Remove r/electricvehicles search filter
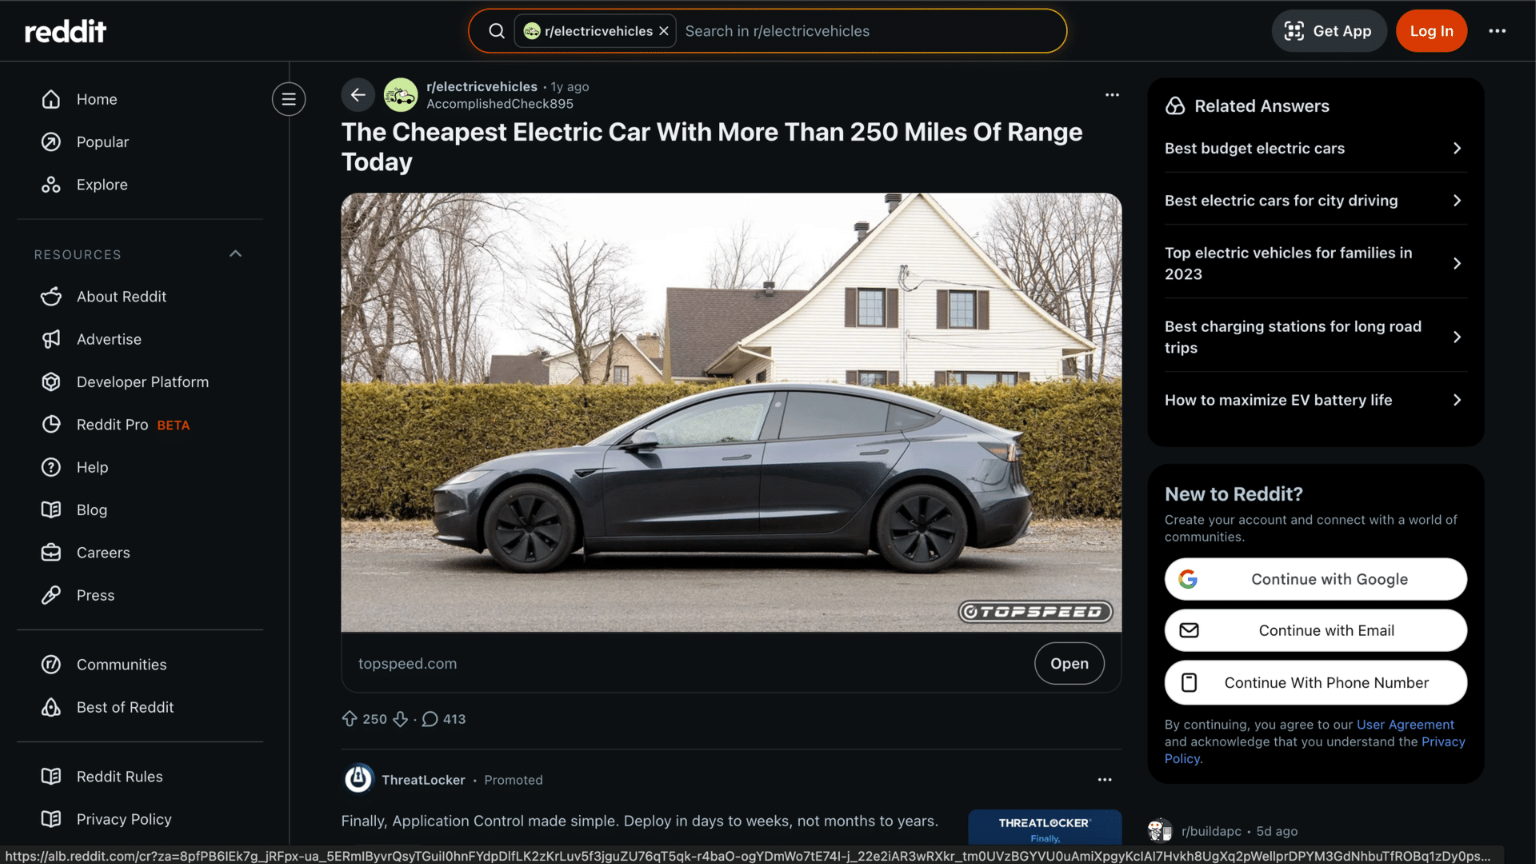 664,31
